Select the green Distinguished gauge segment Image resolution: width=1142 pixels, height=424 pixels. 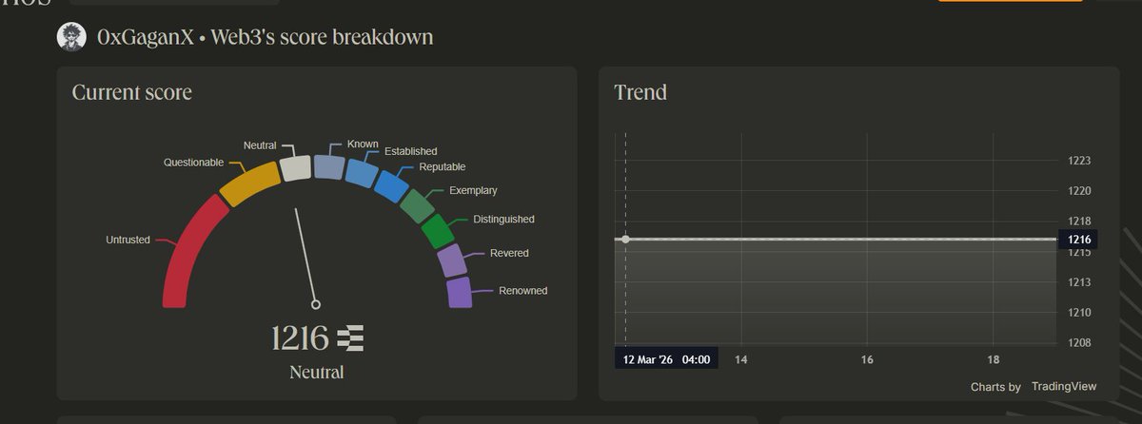pyautogui.click(x=437, y=230)
